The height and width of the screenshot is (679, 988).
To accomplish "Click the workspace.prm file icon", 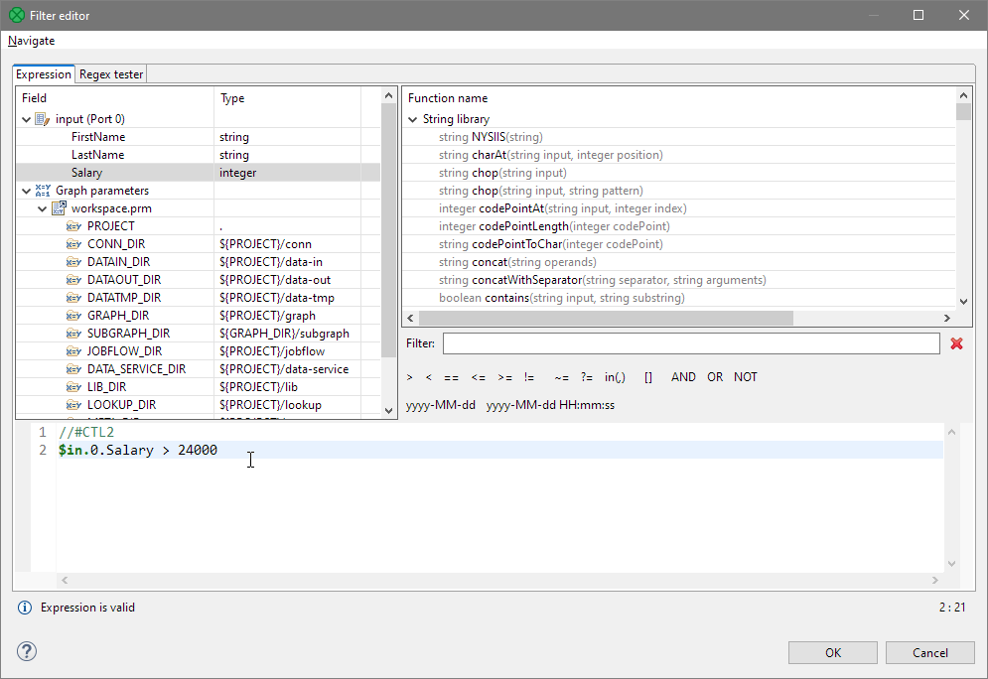I will (x=59, y=208).
